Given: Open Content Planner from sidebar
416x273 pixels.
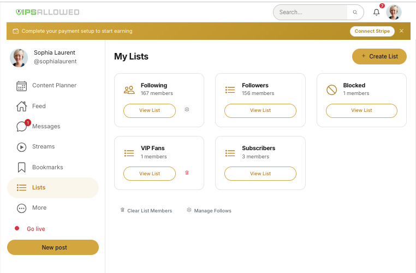Looking at the screenshot, I should [x=54, y=86].
